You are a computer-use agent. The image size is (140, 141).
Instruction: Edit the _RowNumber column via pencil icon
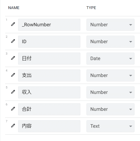(x=13, y=24)
